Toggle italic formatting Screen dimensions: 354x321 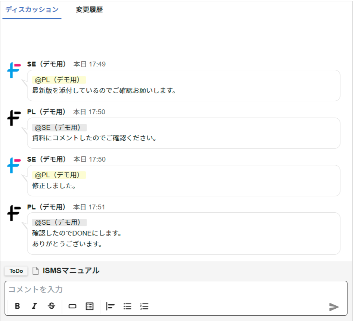pos(34,306)
